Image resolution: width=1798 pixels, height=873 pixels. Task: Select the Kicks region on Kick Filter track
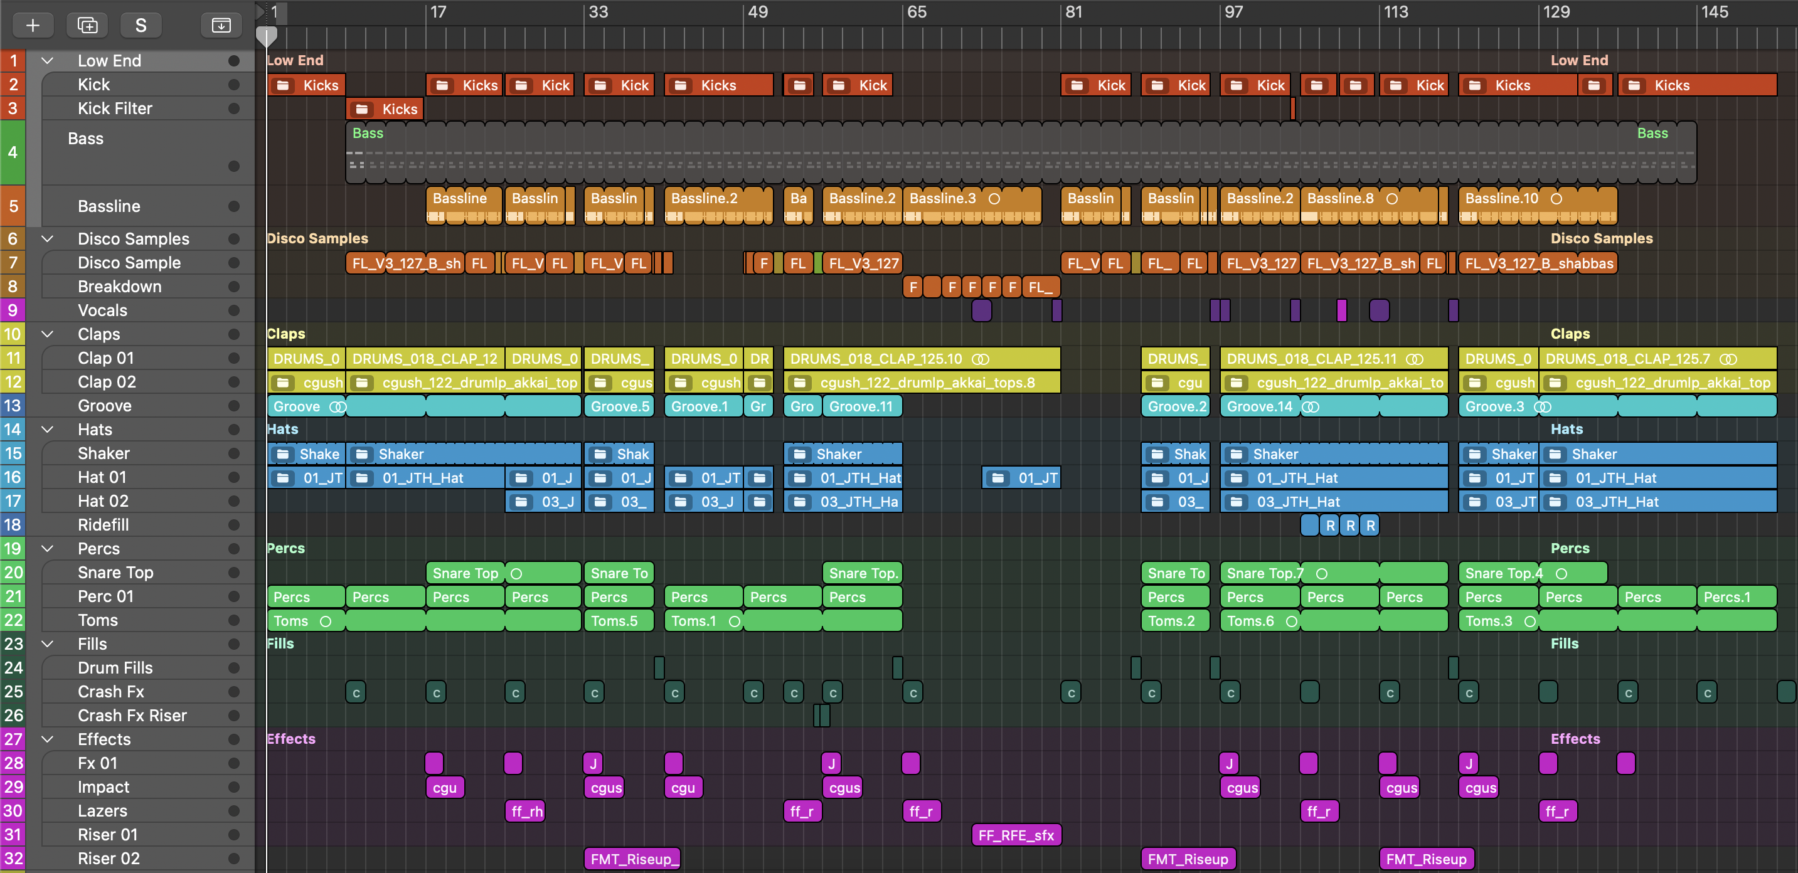click(x=385, y=109)
